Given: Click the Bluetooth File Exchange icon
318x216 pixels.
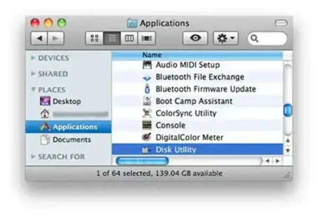Looking at the screenshot, I should click(x=147, y=77).
